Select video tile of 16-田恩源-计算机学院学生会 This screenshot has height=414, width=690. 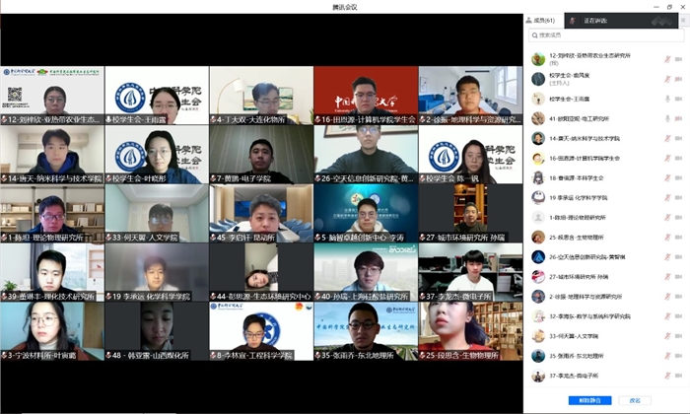click(365, 96)
